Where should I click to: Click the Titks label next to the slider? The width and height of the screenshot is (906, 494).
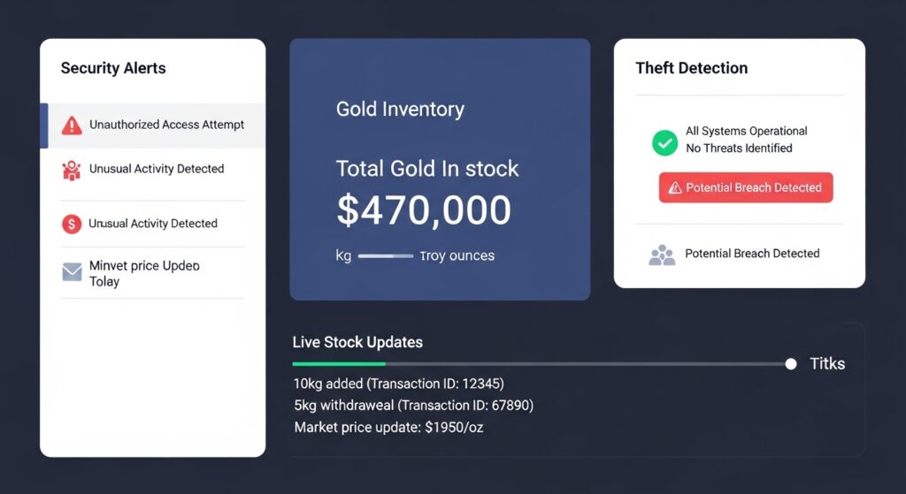(x=827, y=364)
